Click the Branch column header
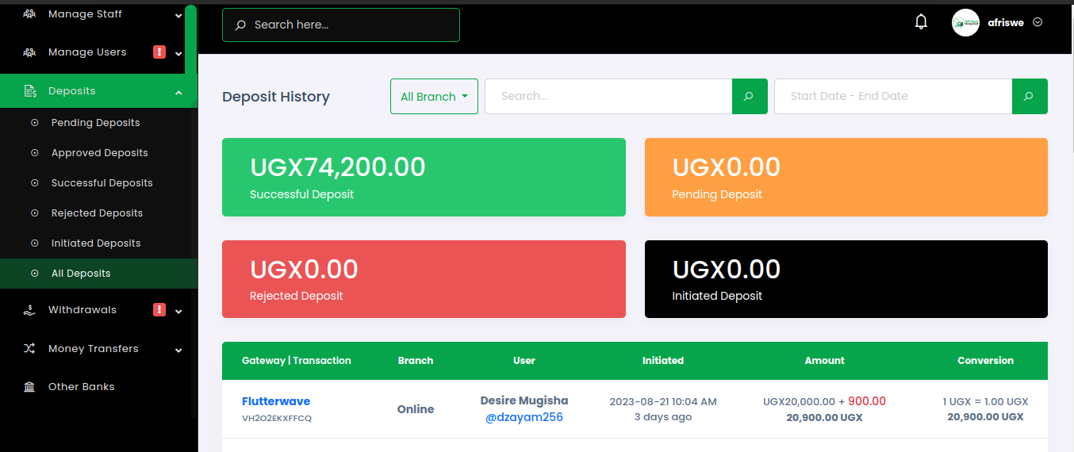Viewport: 1074px width, 452px height. 416,361
